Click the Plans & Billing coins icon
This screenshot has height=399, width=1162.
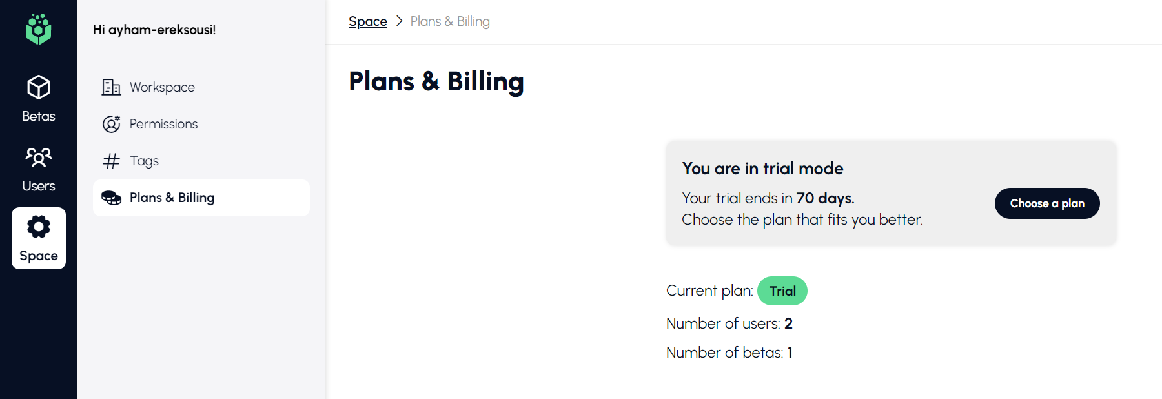(x=111, y=198)
